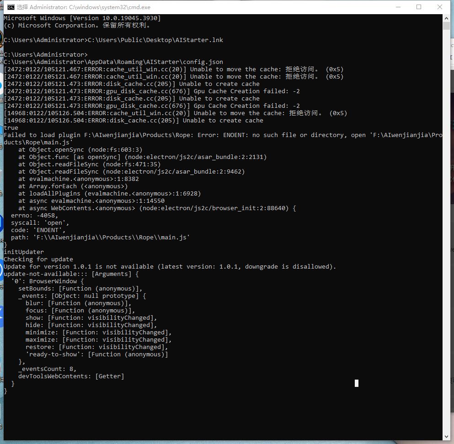Click the "syscall: 'open'," line

click(40, 223)
